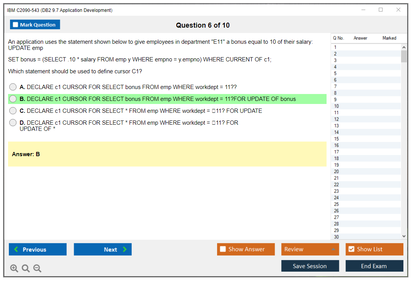Click the zoom out magnifier icon

pyautogui.click(x=37, y=269)
